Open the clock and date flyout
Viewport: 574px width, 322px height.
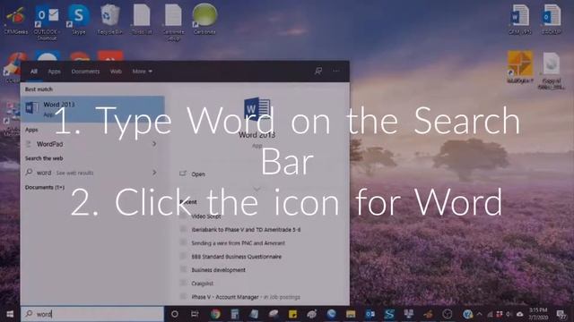[x=538, y=314]
